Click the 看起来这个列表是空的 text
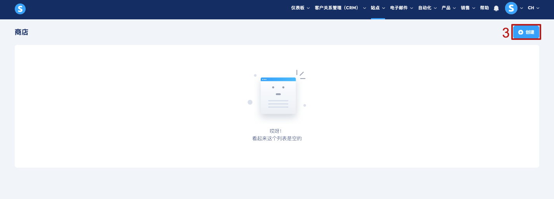The image size is (554, 199). 277,138
